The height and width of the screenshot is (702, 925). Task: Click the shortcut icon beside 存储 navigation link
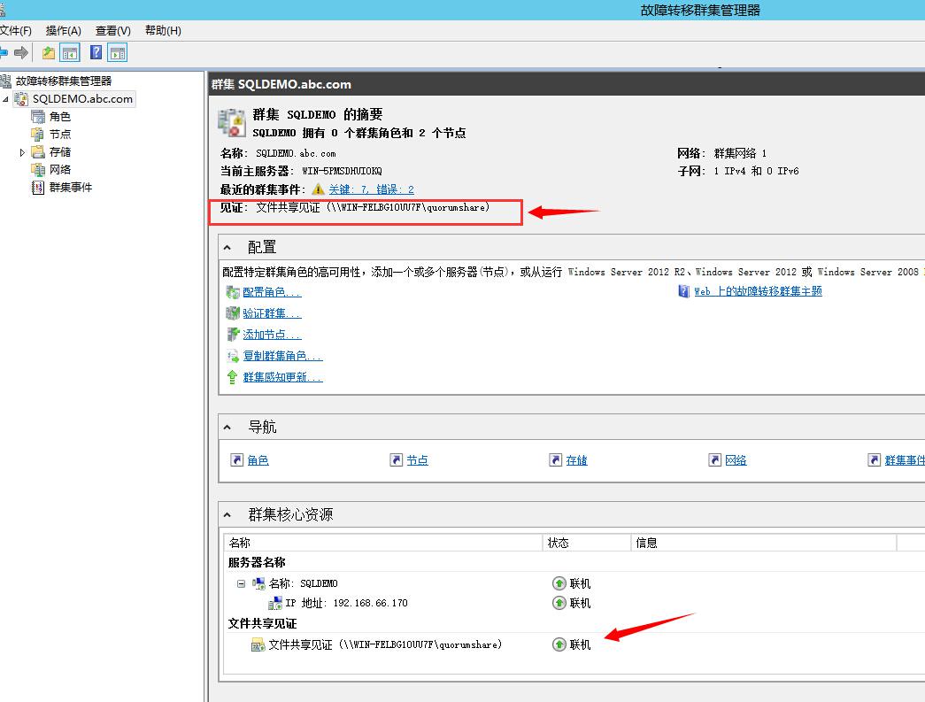(x=555, y=460)
